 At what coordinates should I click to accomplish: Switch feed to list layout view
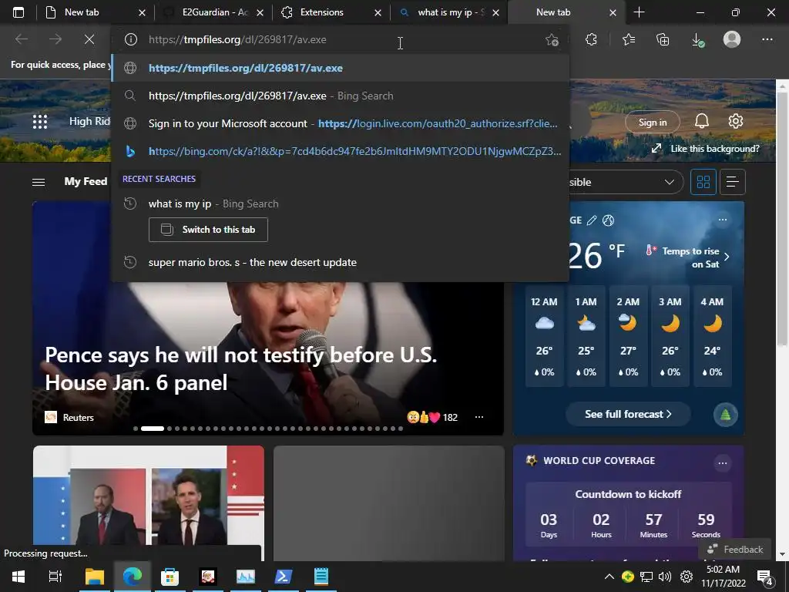pos(733,182)
